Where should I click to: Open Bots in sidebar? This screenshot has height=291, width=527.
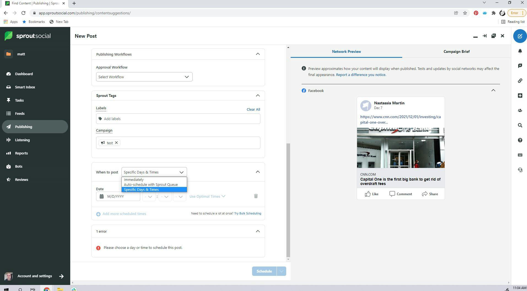tap(35, 166)
